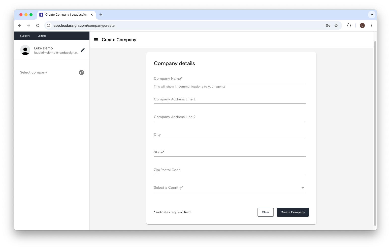Reload the page
391x249 pixels.
[38, 25]
